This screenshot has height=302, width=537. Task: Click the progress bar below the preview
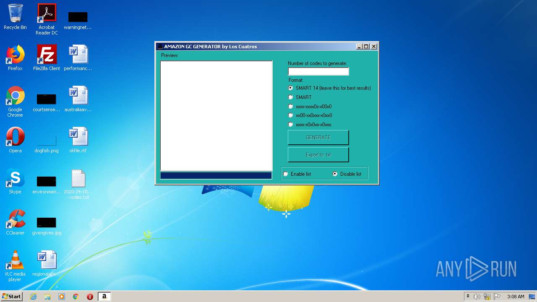(216, 176)
